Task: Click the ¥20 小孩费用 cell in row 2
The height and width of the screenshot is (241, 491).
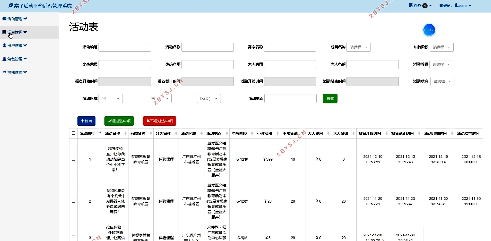Action: point(268,201)
